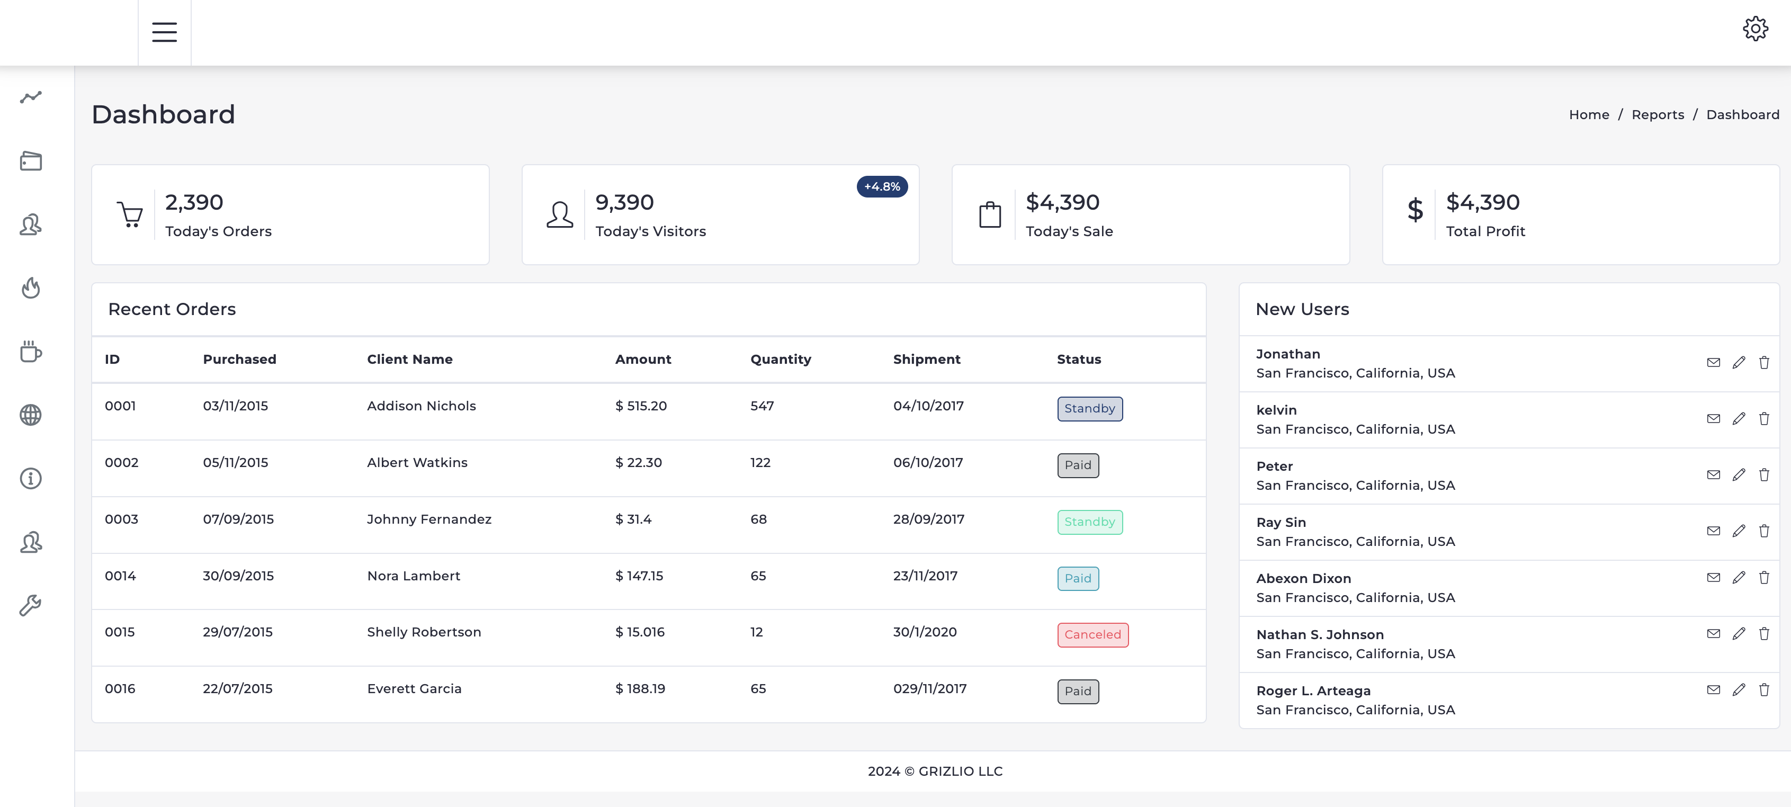1791x807 pixels.
Task: Send mail to Jonathan
Action: point(1713,362)
